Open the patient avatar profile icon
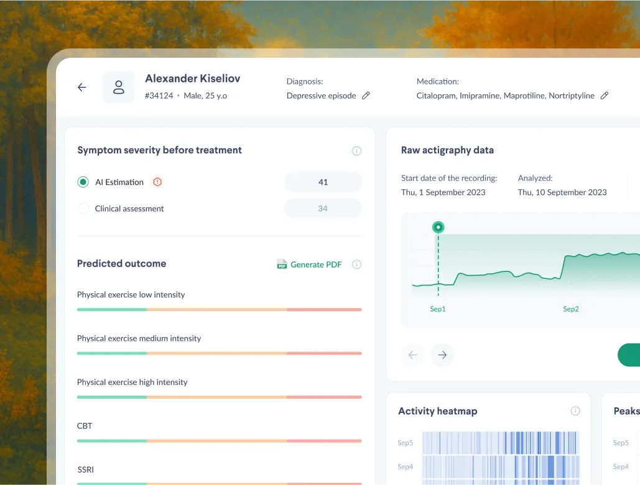 [119, 87]
